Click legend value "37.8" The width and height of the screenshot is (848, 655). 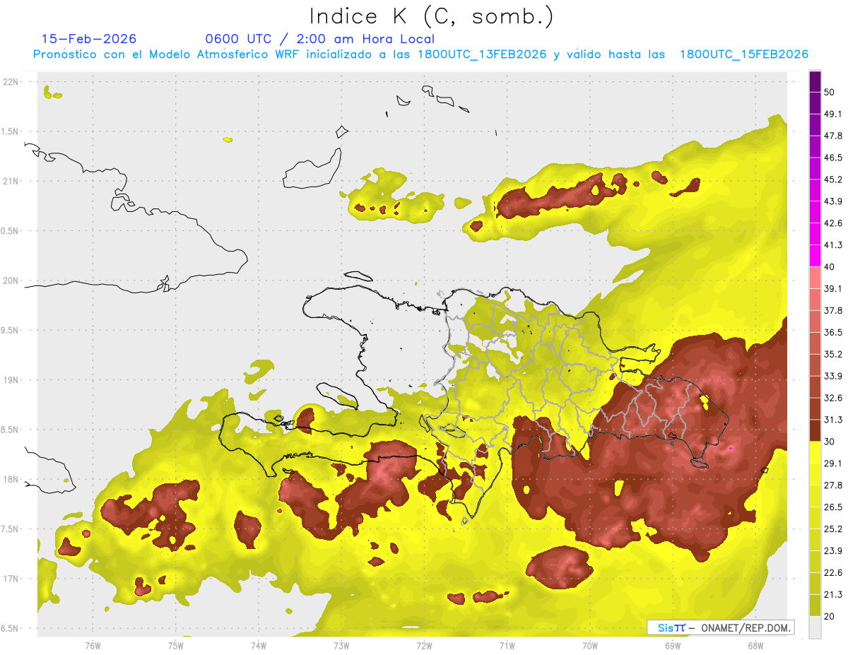[x=833, y=310]
